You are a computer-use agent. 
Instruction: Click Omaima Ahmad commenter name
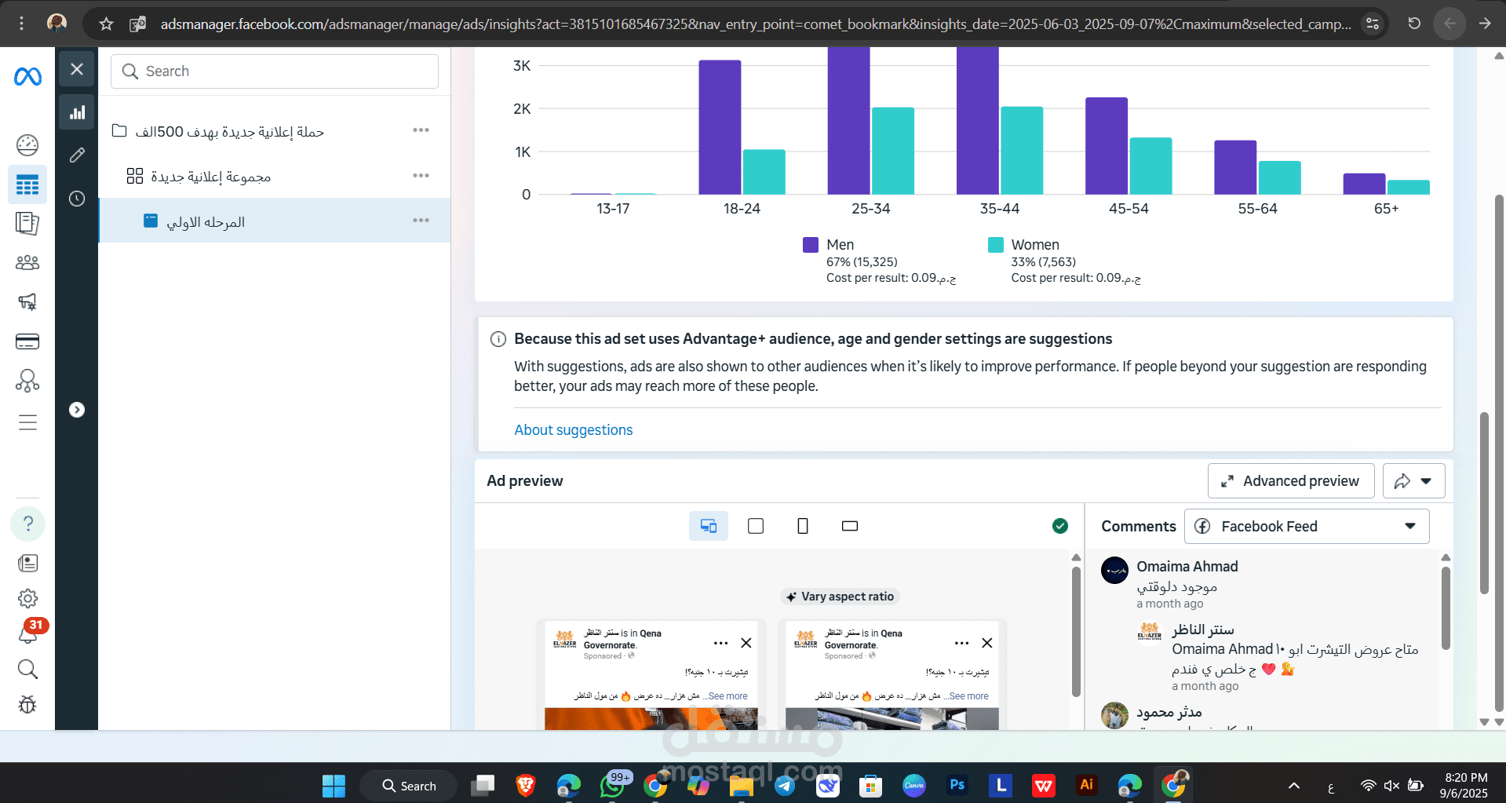1187,567
